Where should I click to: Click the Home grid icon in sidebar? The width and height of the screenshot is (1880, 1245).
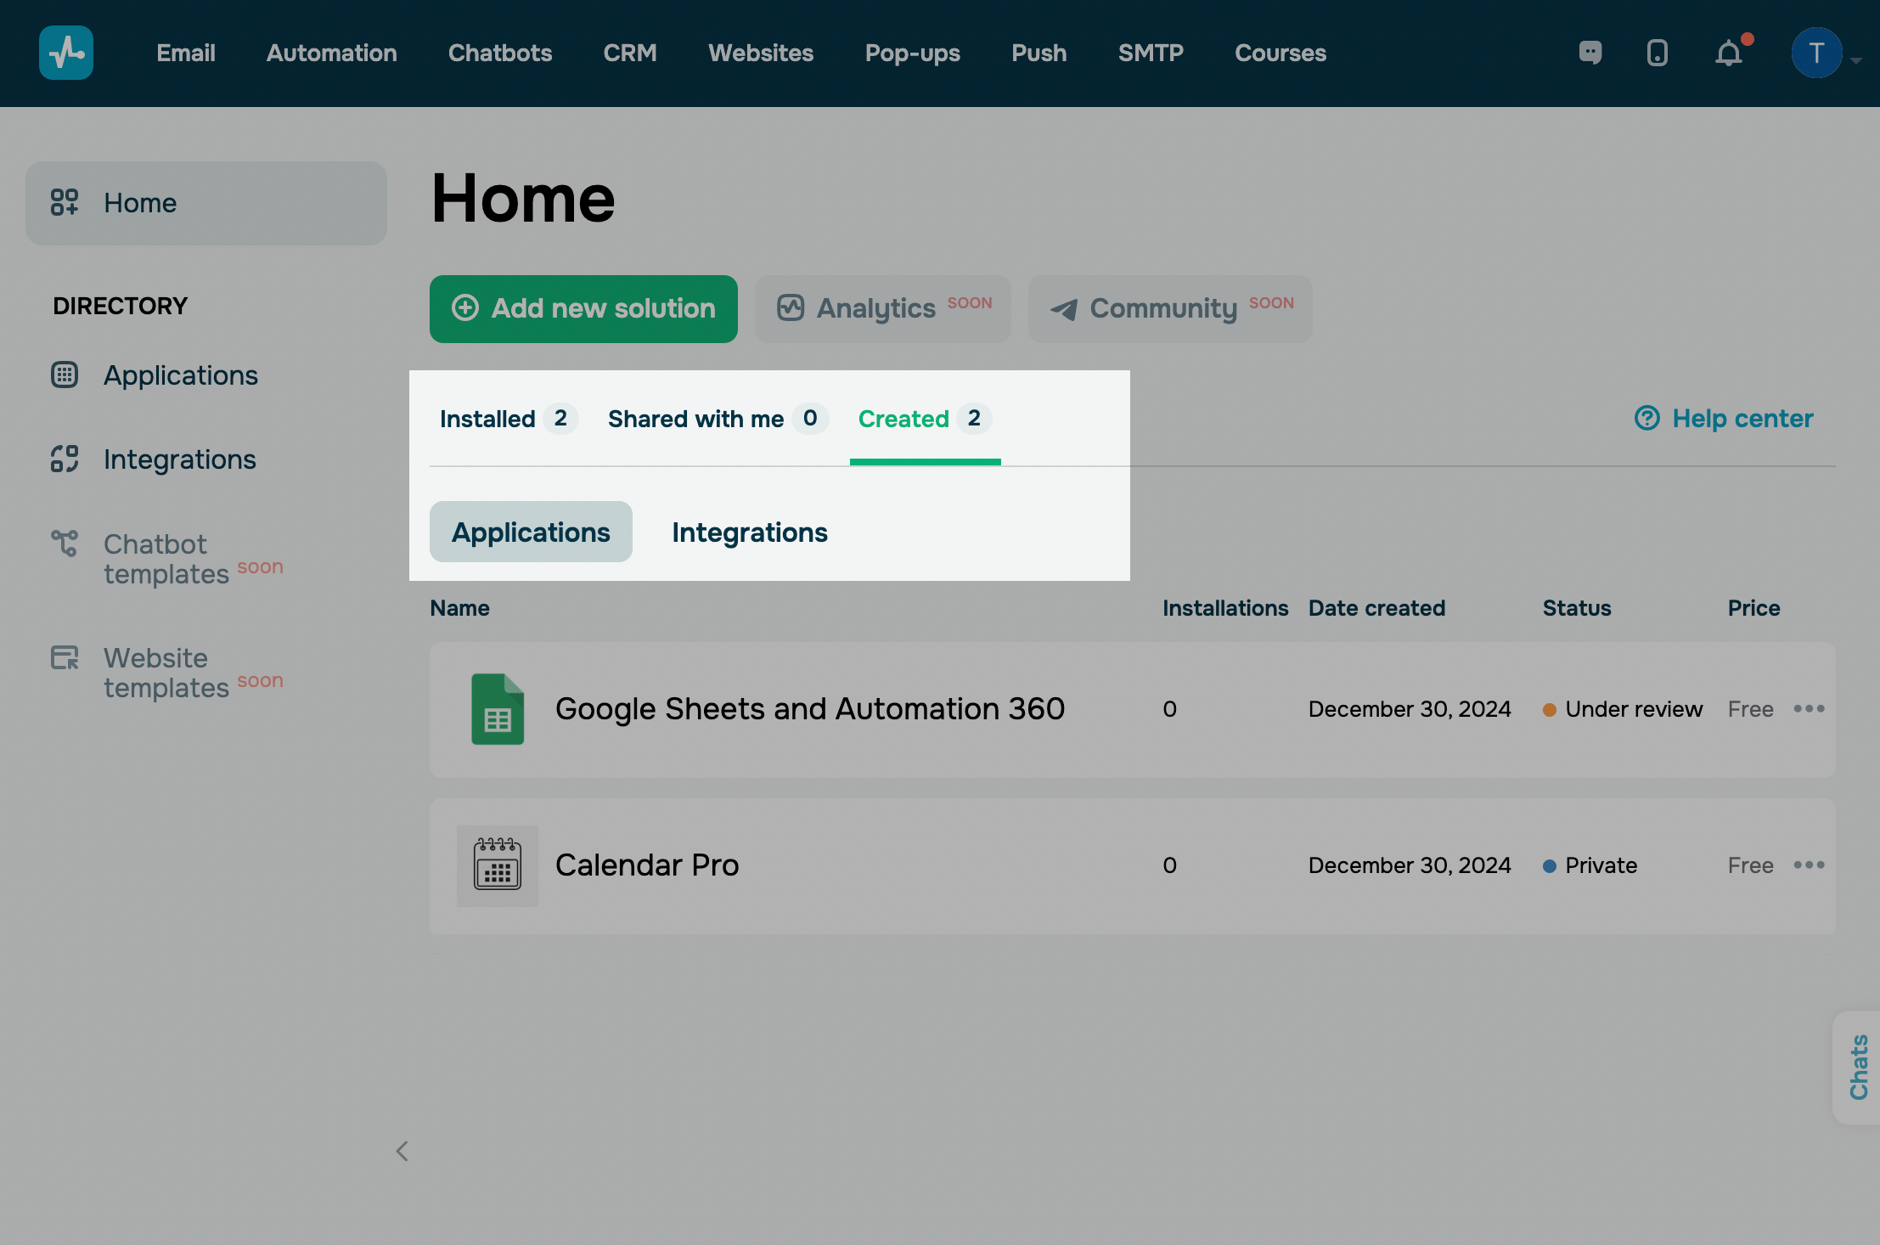tap(65, 202)
